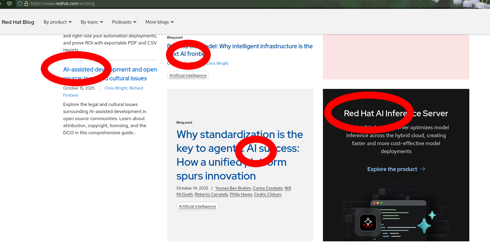Viewport: 490px width, 249px height.
Task: Expand the By product dropdown
Action: (58, 22)
